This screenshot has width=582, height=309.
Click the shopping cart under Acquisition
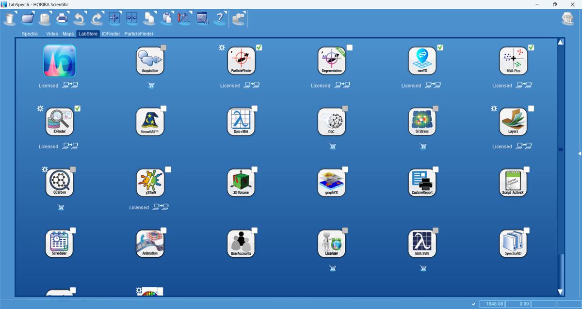[150, 86]
